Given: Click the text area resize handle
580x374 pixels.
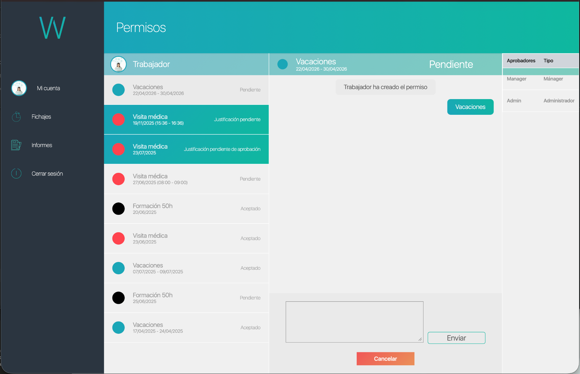Looking at the screenshot, I should 420,339.
